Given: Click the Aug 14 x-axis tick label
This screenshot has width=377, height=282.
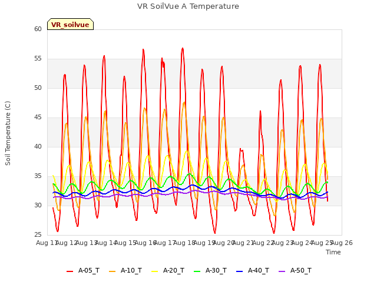Looking at the screenshot, I should [x=106, y=243].
